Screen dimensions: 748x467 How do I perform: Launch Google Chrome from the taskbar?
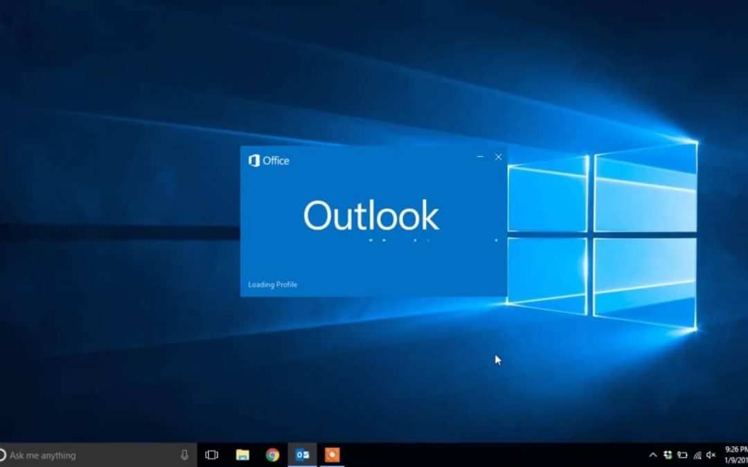point(272,455)
